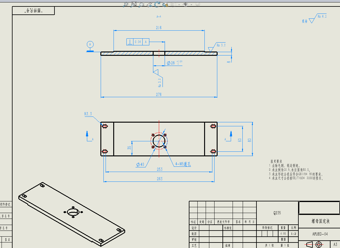Screen dimensions: 340x248
Task: Select the R3.3 radius callout
Action: click(x=88, y=114)
